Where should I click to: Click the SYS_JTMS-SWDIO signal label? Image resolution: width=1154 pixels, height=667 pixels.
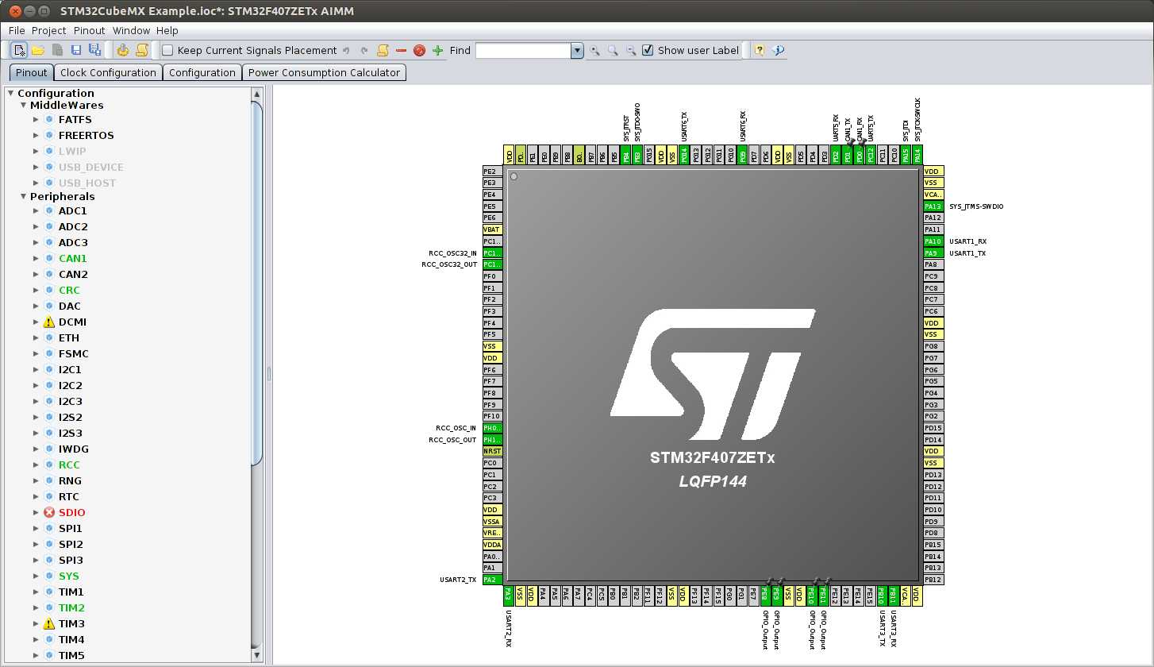976,206
